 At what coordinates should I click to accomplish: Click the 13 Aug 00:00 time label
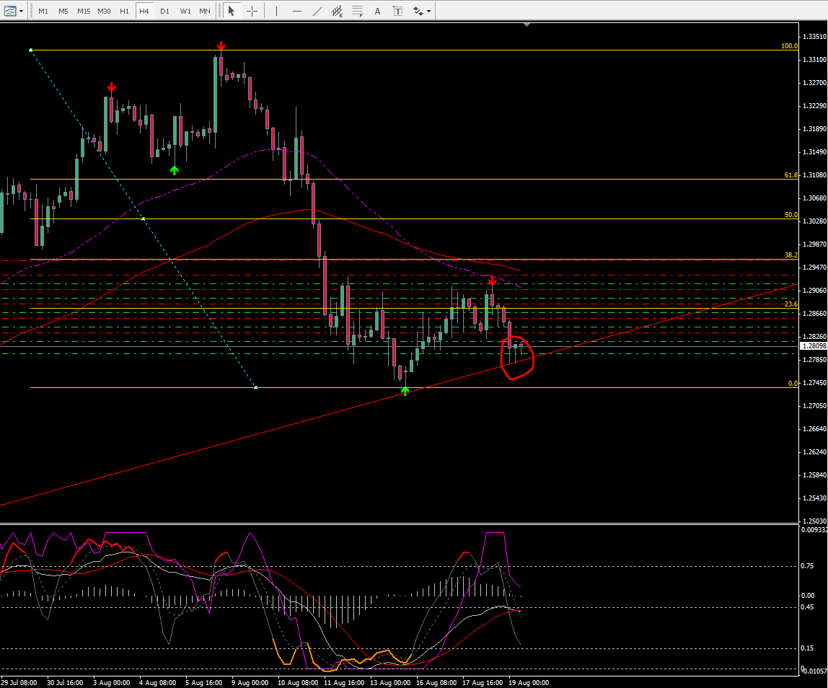pos(390,683)
